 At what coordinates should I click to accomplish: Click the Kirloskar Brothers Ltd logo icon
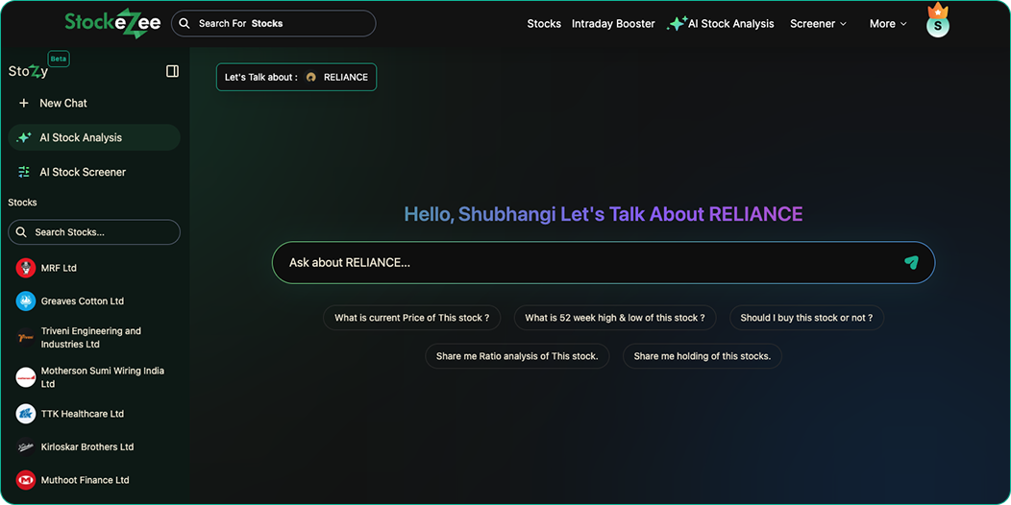tap(26, 446)
